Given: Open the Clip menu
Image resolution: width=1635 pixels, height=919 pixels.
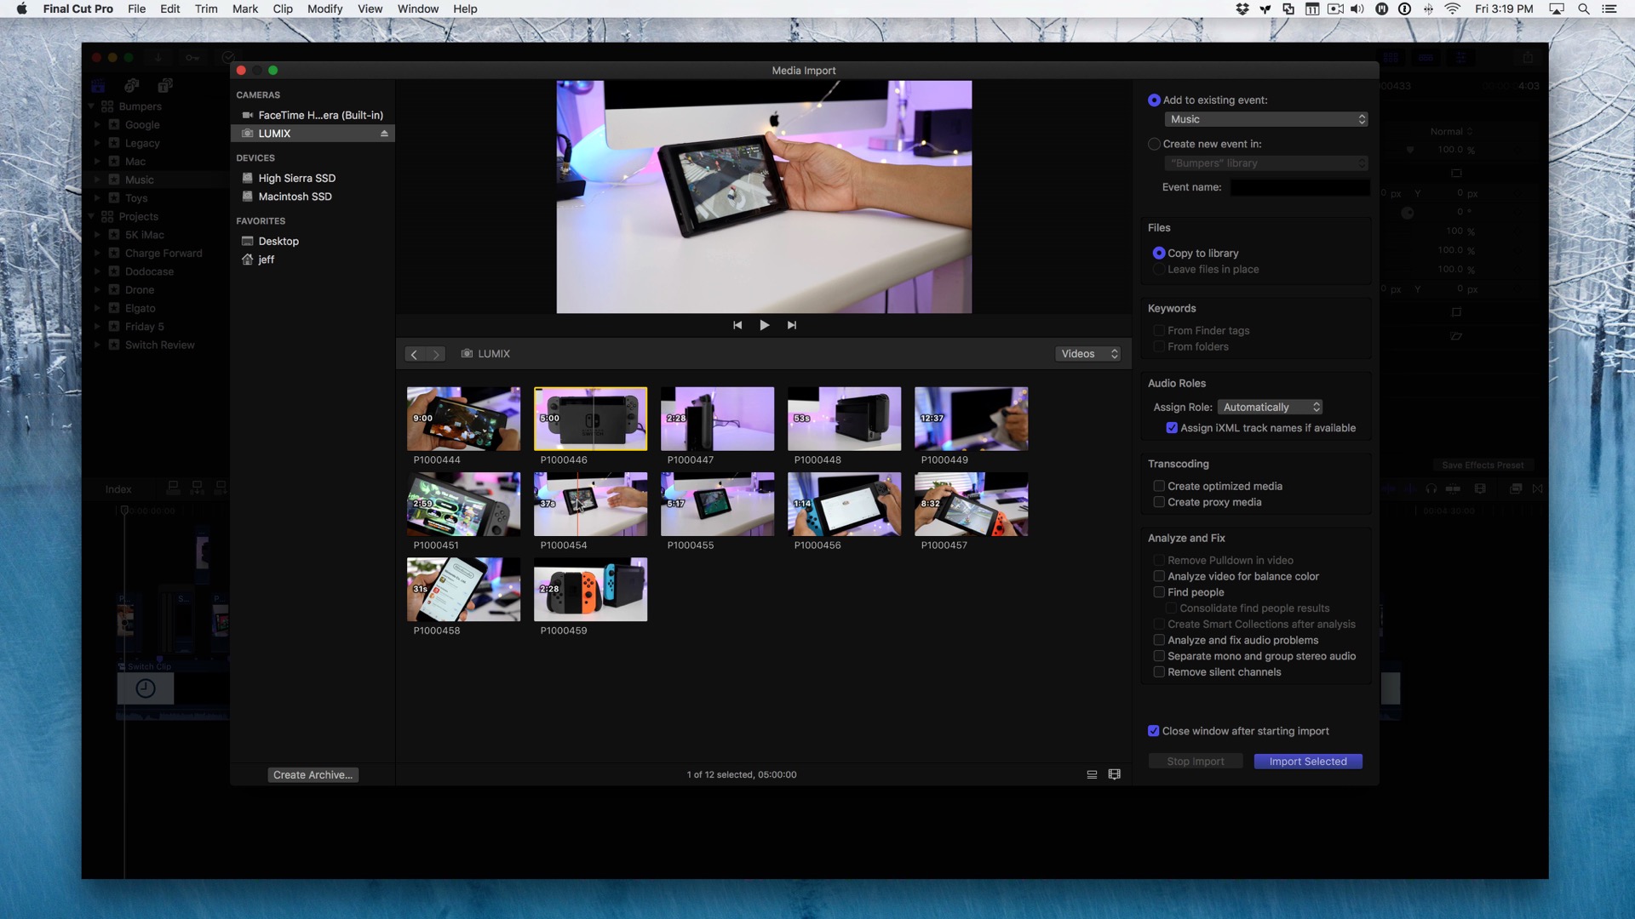Looking at the screenshot, I should coord(283,9).
